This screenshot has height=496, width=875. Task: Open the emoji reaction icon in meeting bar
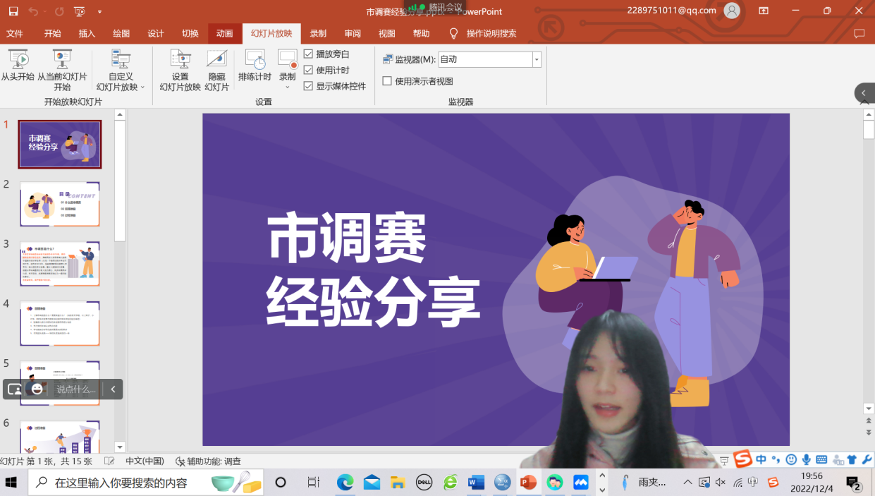[x=37, y=389]
